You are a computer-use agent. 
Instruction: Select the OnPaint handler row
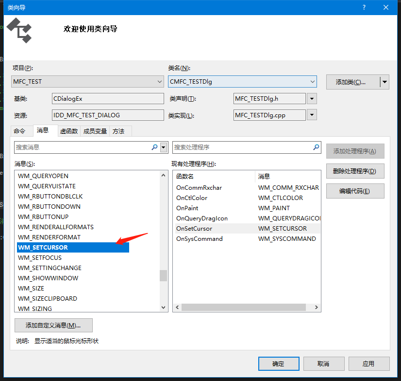click(248, 208)
